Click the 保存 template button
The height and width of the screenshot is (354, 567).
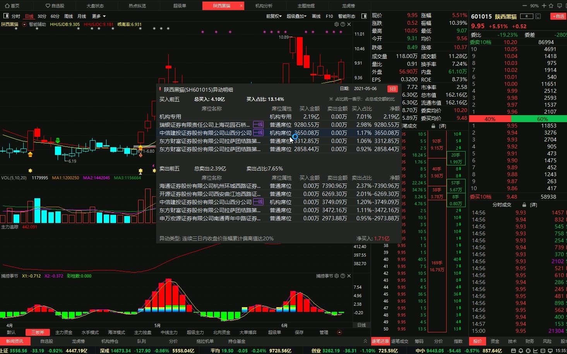click(299, 332)
